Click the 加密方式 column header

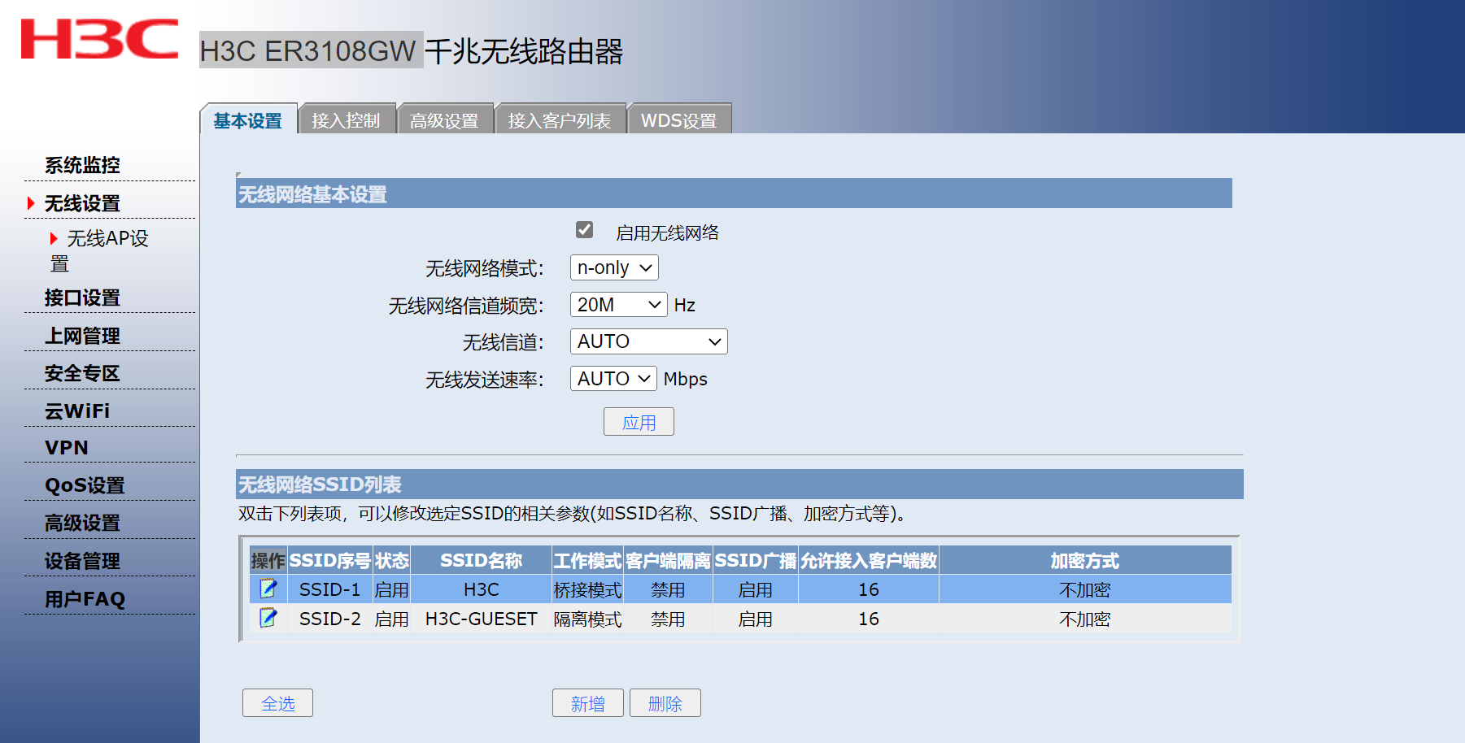click(1085, 560)
